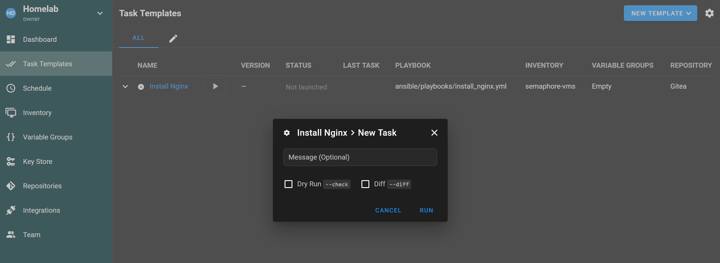The image size is (720, 263).
Task: Select Team in the sidebar
Action: (x=31, y=235)
